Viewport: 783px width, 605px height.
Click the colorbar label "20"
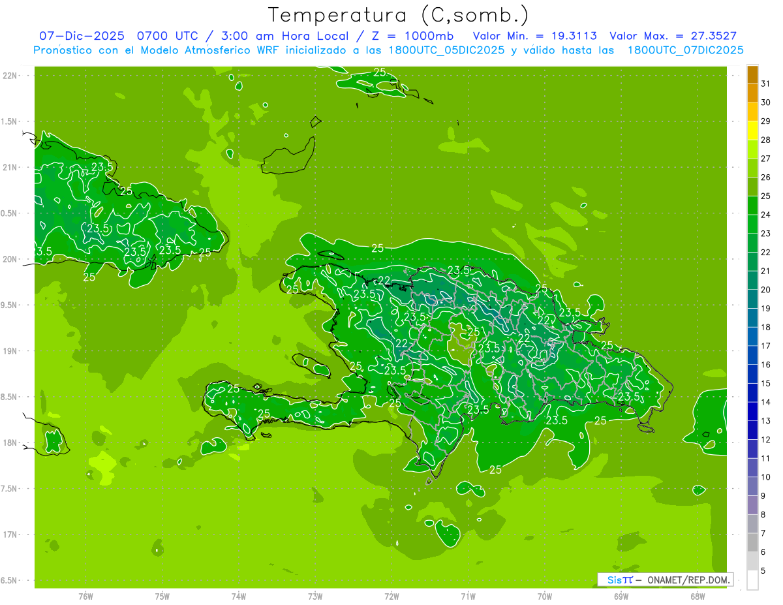tap(765, 290)
